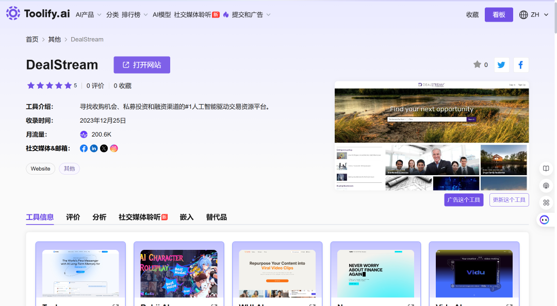
Task: Click the monthly traffic chart icon
Action: pyautogui.click(x=84, y=134)
